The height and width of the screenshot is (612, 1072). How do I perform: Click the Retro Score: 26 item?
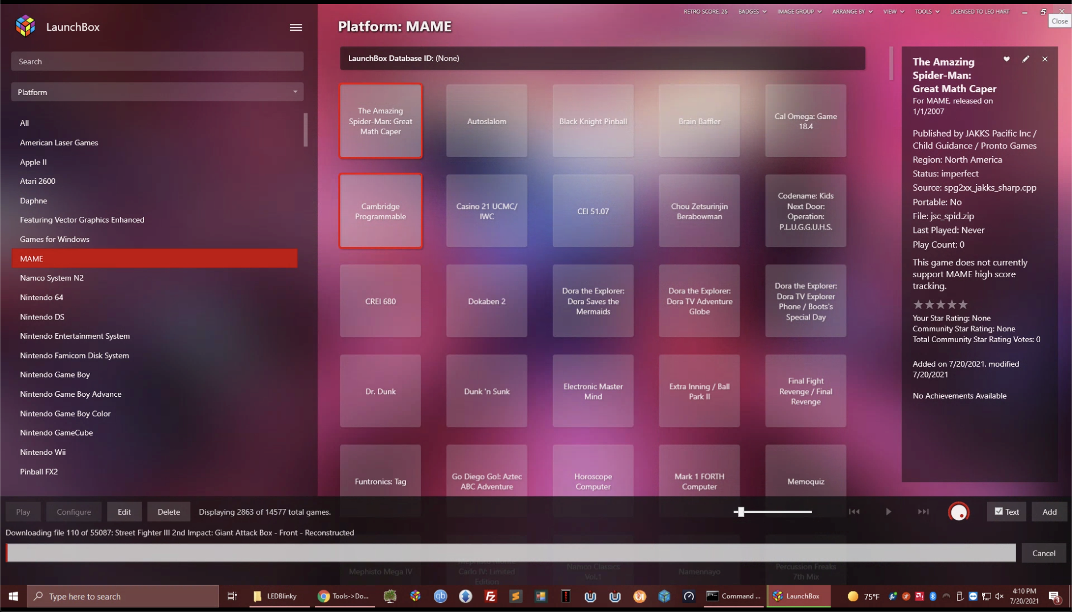pyautogui.click(x=705, y=11)
